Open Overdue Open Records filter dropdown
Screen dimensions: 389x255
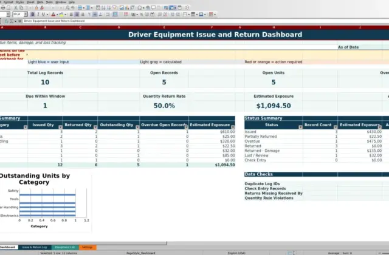coord(187,127)
